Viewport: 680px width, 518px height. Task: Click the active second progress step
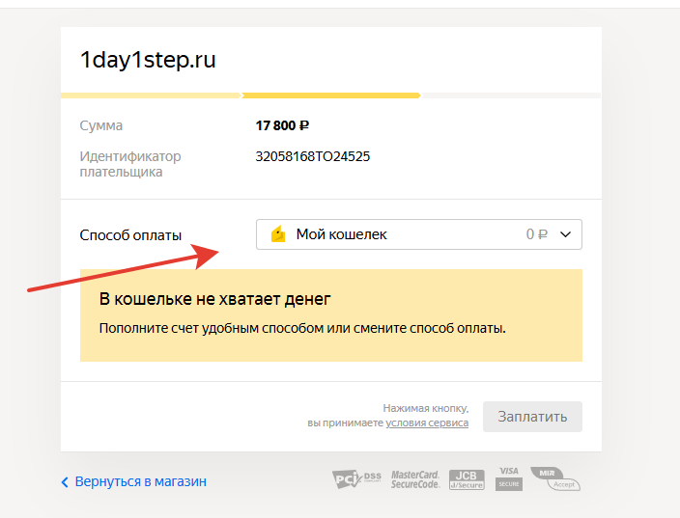point(331,95)
